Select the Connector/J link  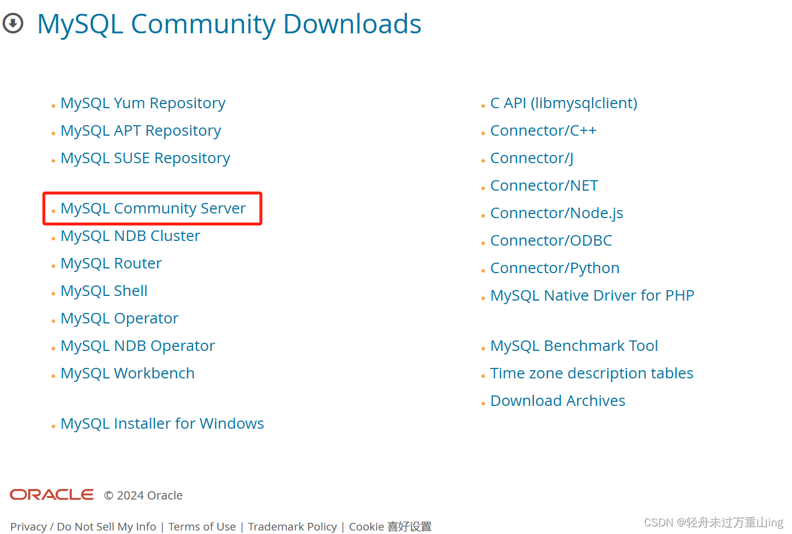[532, 158]
